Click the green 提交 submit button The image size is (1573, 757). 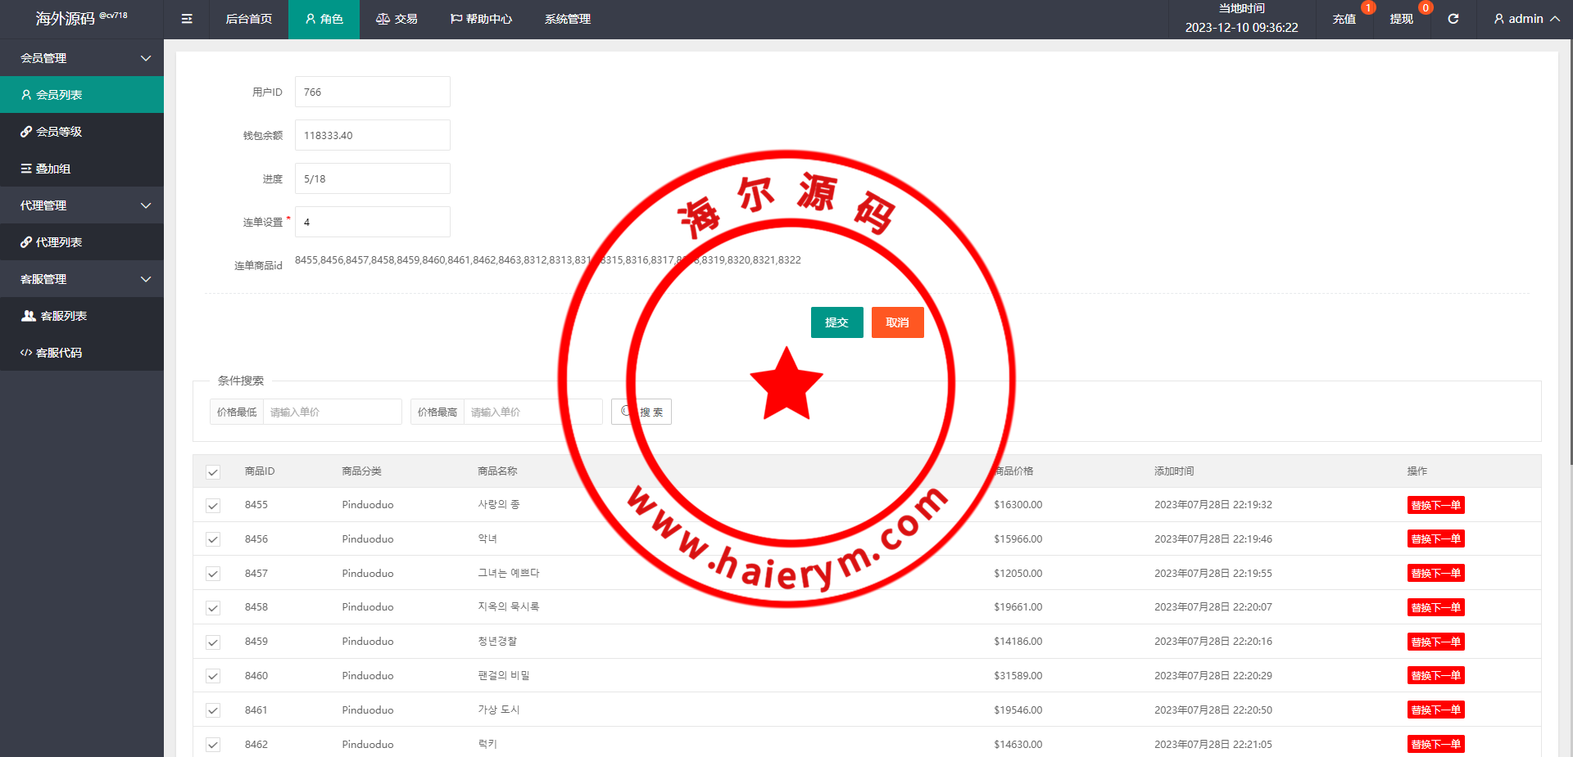836,322
